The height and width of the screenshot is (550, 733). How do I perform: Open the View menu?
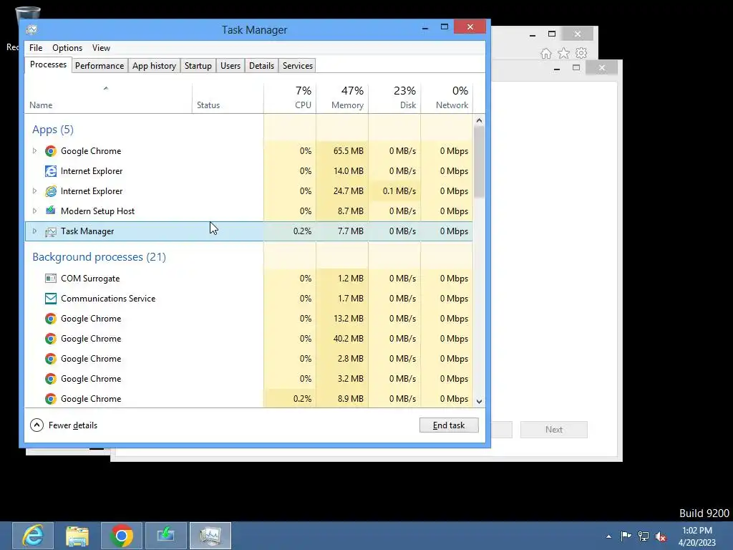point(101,48)
